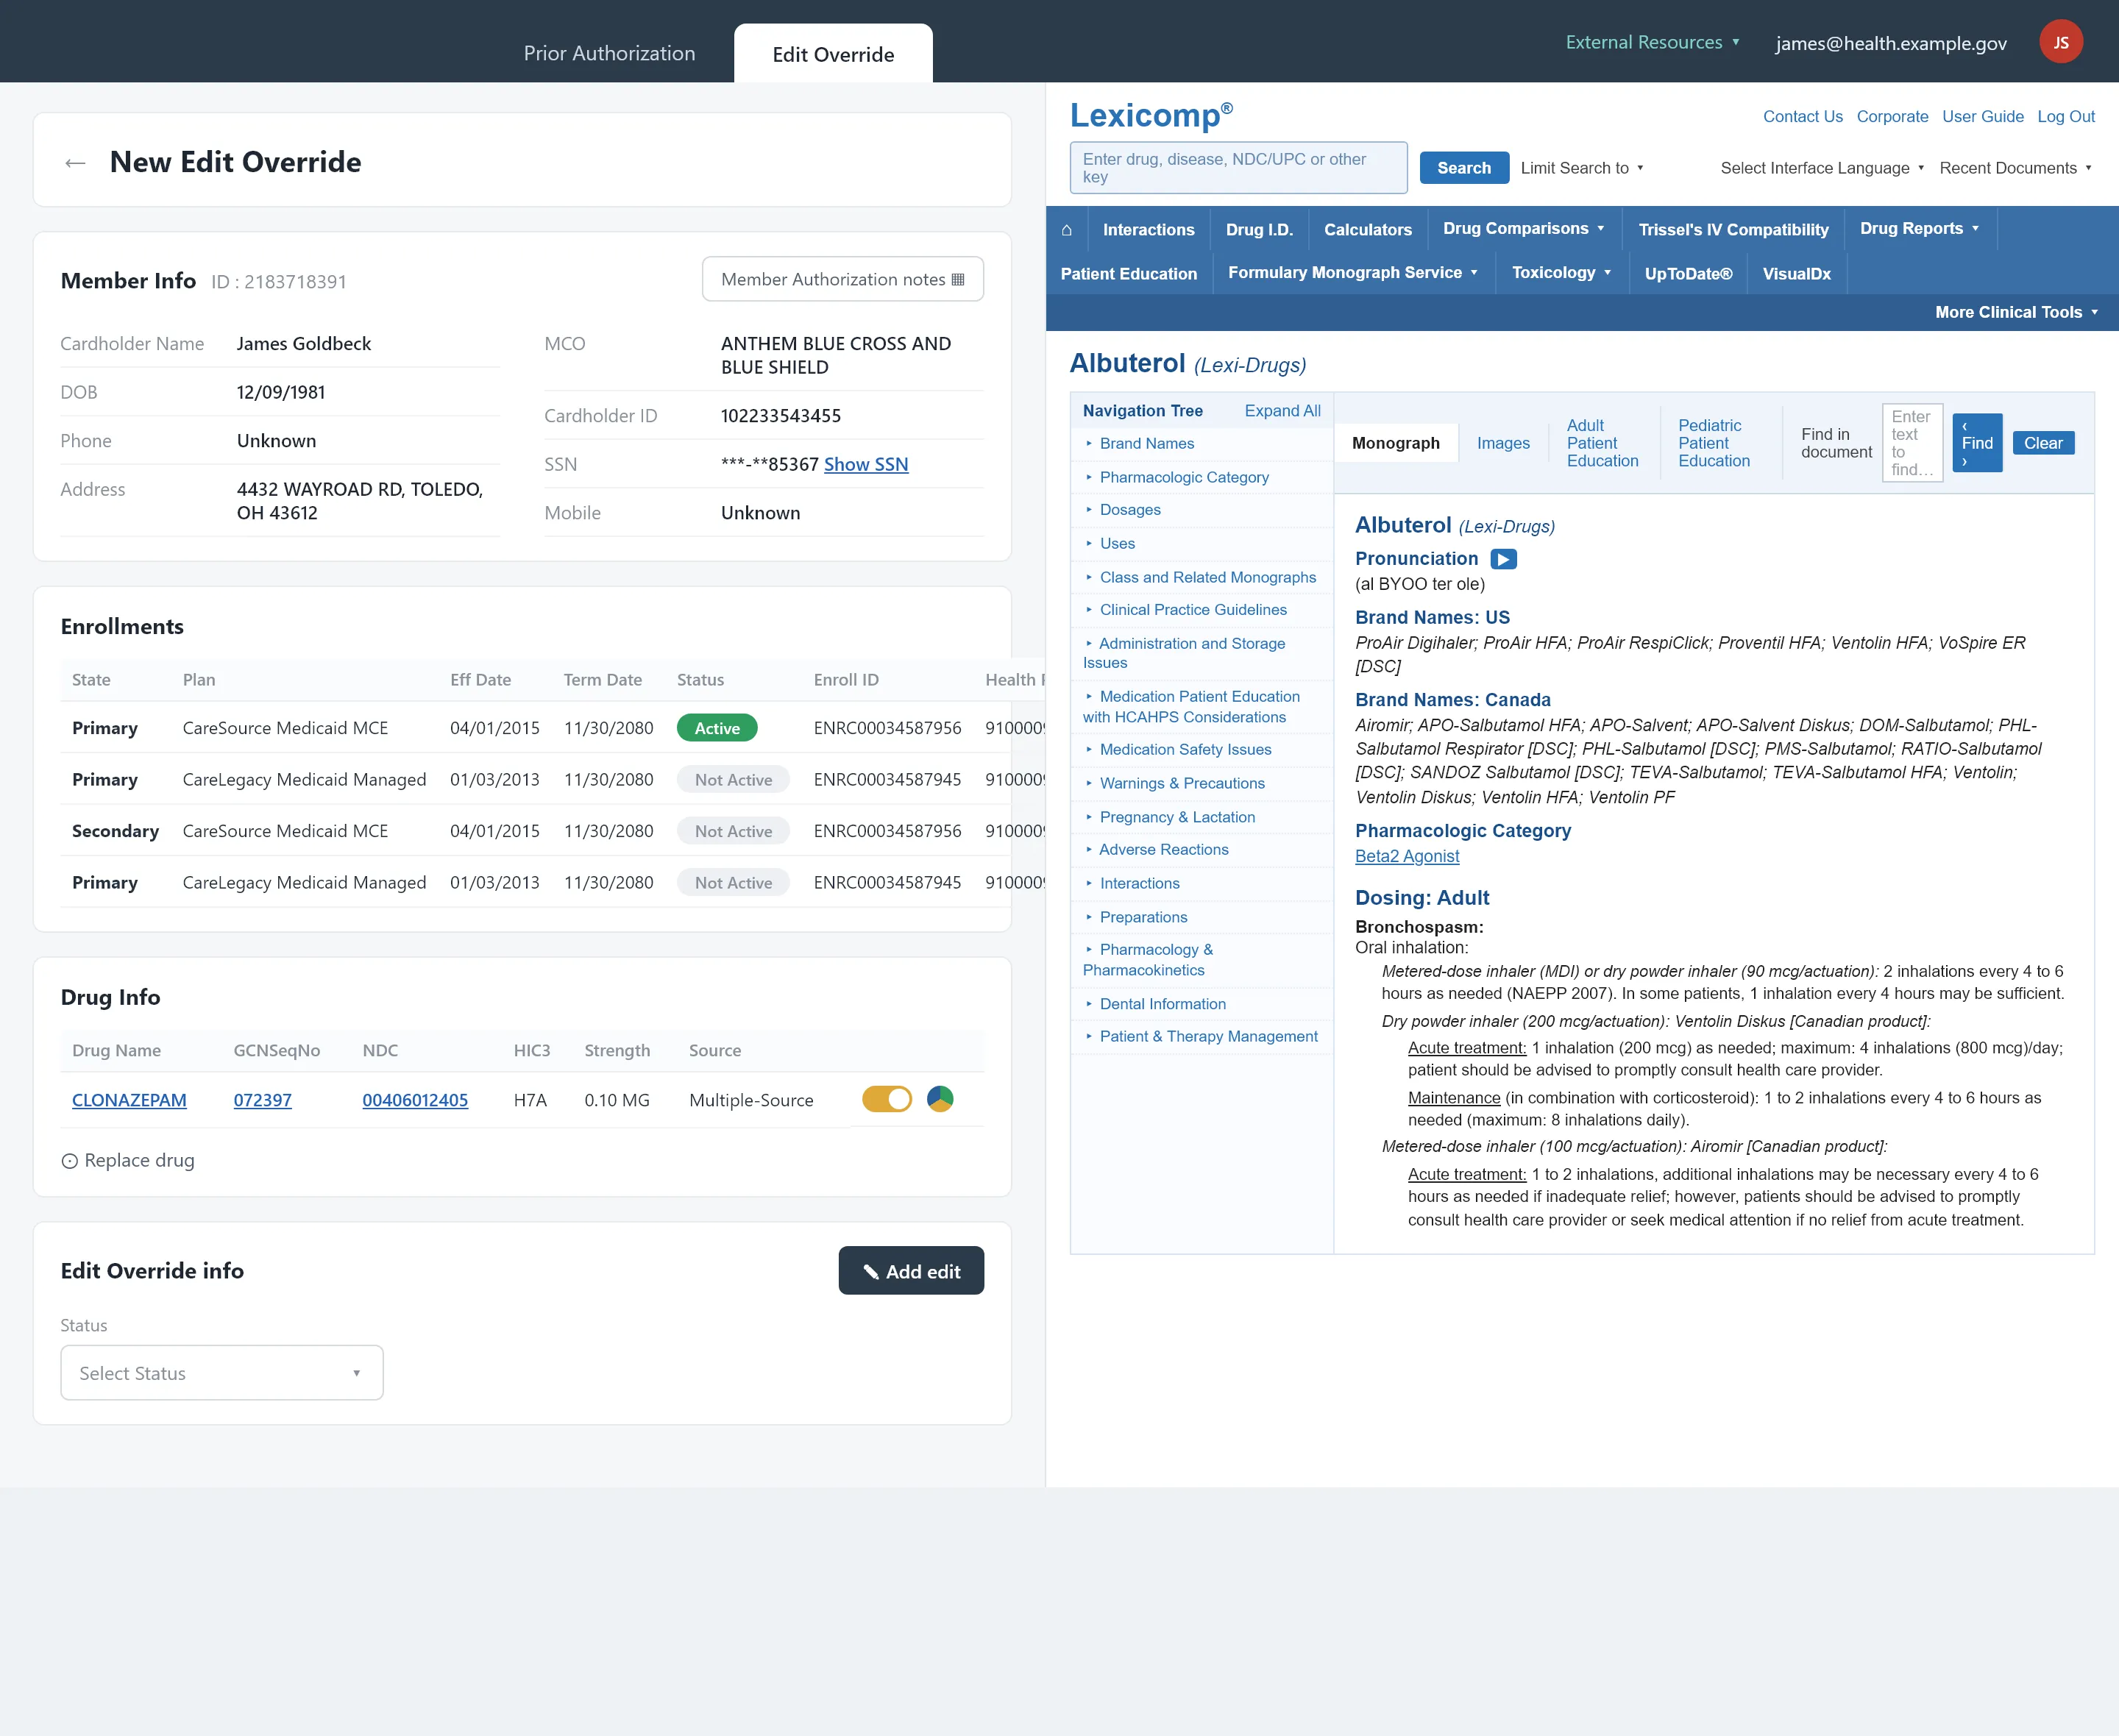Open the Recent Documents dropdown
Viewport: 2119px width, 1736px height.
(2015, 168)
